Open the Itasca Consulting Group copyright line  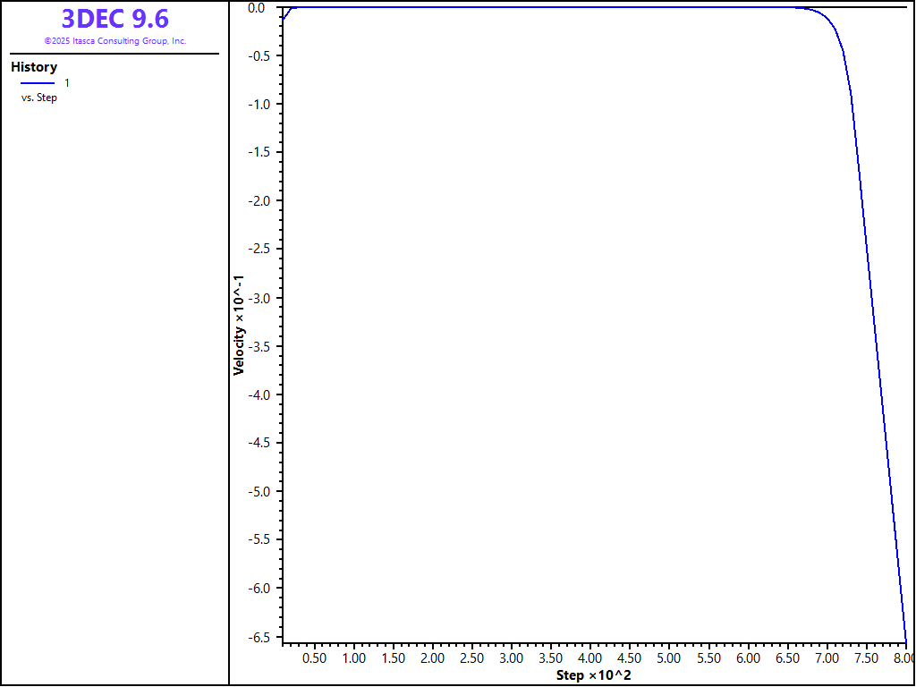(x=114, y=41)
